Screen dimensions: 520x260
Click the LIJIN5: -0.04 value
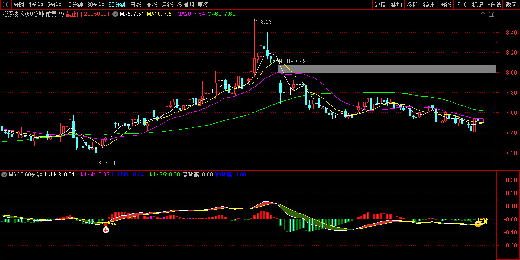tap(128, 174)
